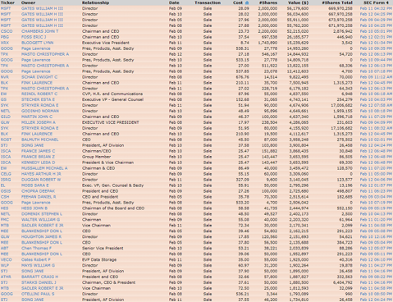View owner OTELLINI PAUL S
Image resolution: width=393 pixels, height=302 pixels.
(38, 294)
